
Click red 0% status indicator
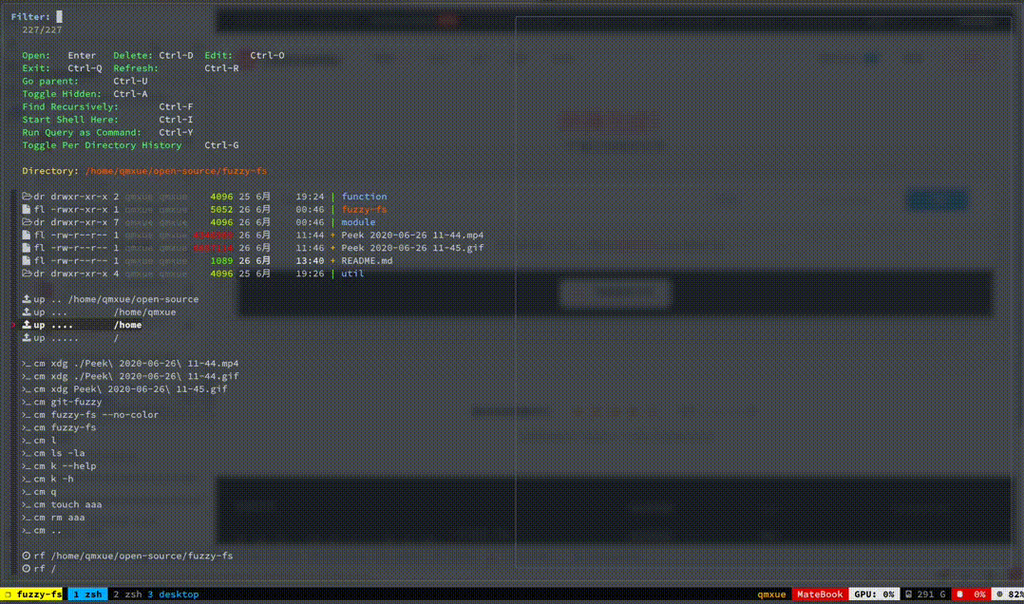(x=971, y=595)
